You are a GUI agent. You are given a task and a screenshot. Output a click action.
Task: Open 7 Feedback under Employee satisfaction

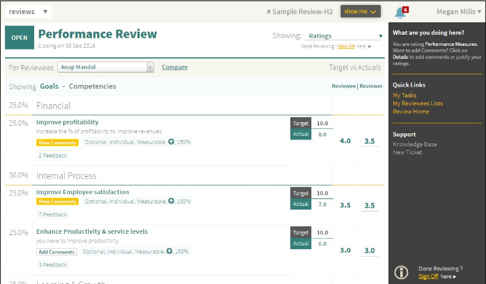click(x=53, y=215)
